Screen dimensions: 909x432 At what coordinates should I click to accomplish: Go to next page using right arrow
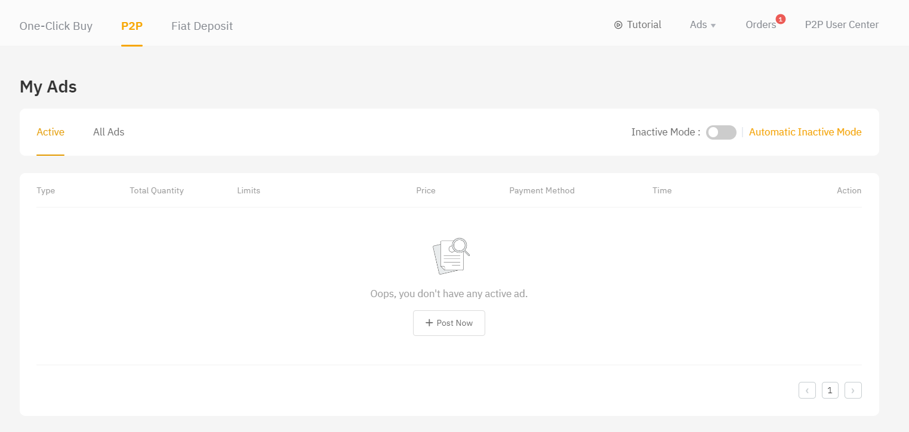[x=853, y=390]
